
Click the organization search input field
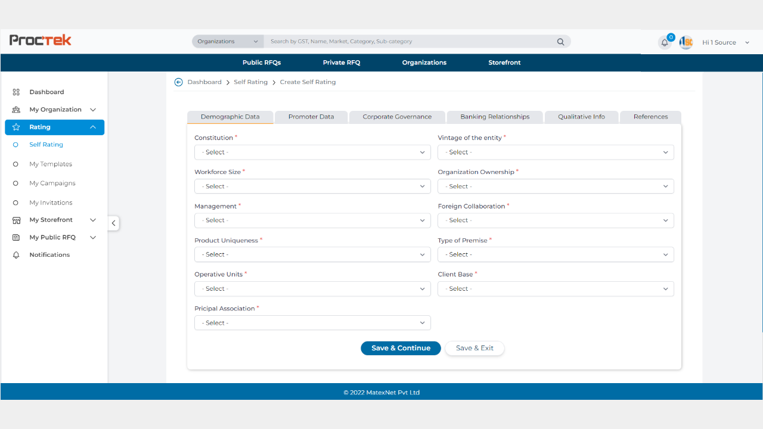(x=411, y=42)
